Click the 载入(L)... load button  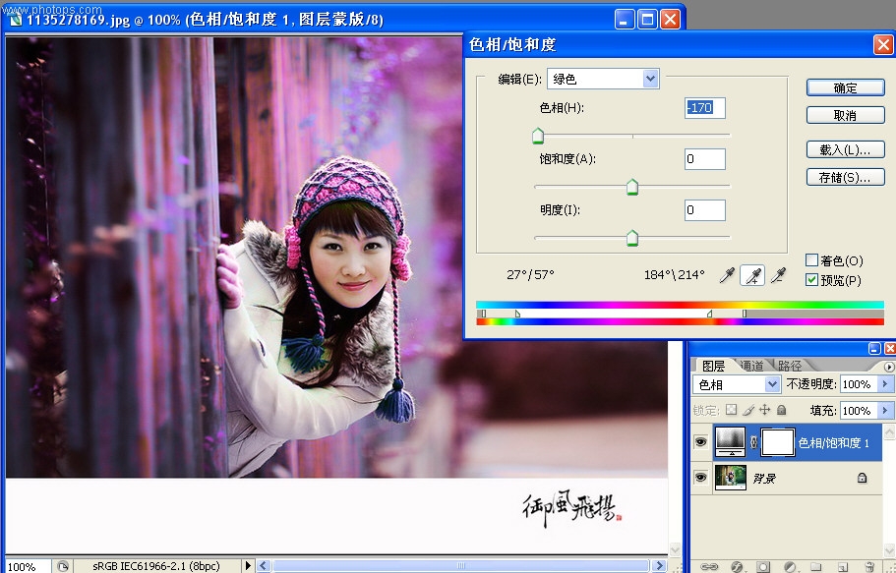[845, 149]
